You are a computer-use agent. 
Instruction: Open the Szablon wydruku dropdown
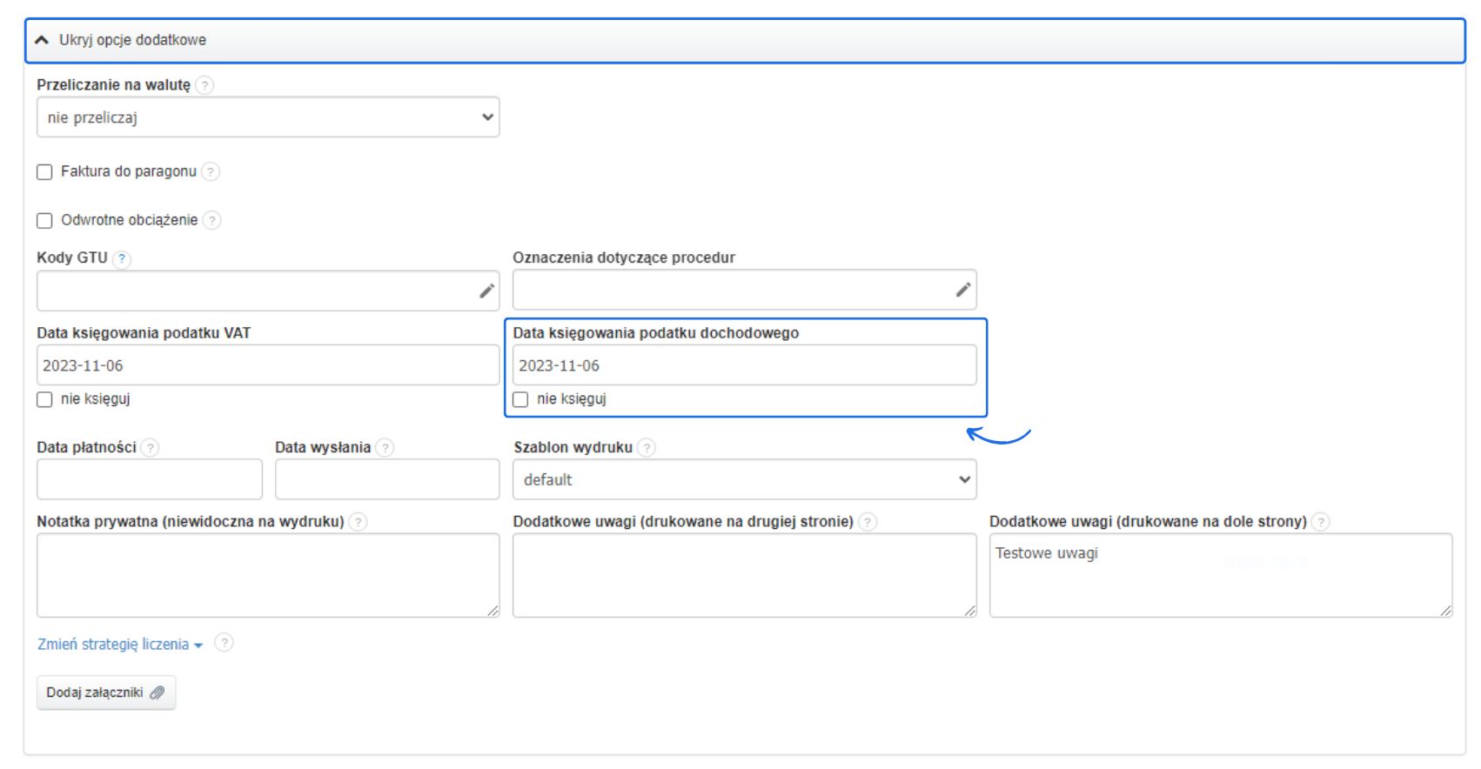(x=744, y=480)
